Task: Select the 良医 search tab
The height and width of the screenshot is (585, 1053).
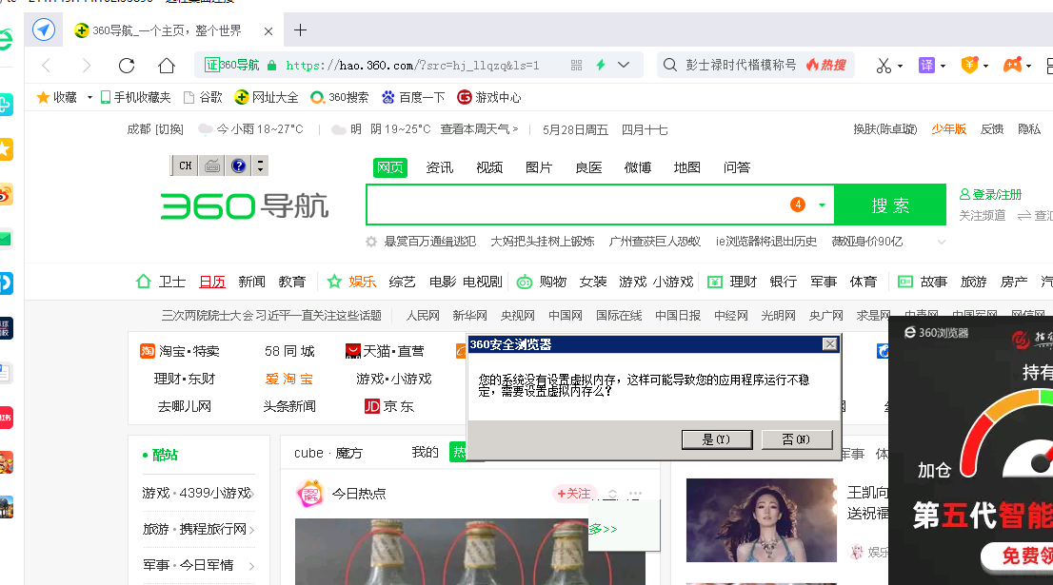Action: [588, 167]
